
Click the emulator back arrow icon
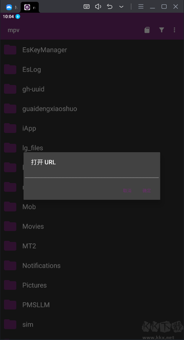110,7
